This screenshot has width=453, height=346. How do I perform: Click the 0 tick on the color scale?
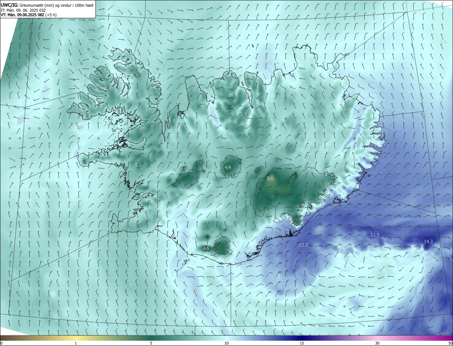pos(1,344)
